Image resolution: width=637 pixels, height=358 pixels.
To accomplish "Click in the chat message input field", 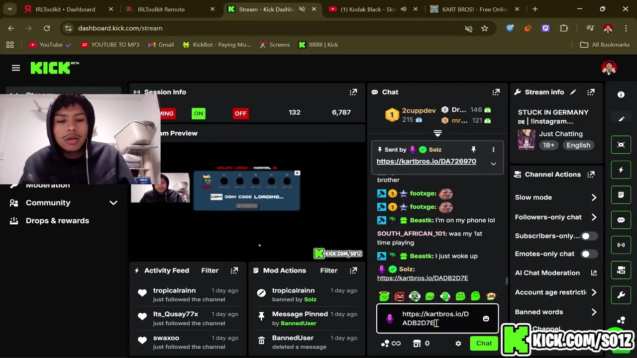I will coord(437,319).
